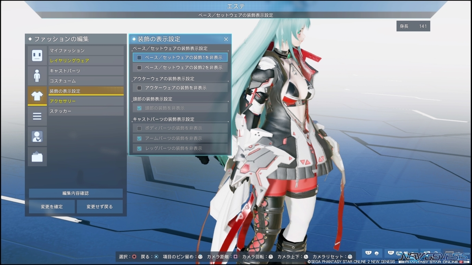Toggle レッグパーツの装飾を非表示 checkbox
Screen dimensions: 472x265
click(x=139, y=148)
